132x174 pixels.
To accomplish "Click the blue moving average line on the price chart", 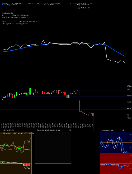I will tap(62, 43).
